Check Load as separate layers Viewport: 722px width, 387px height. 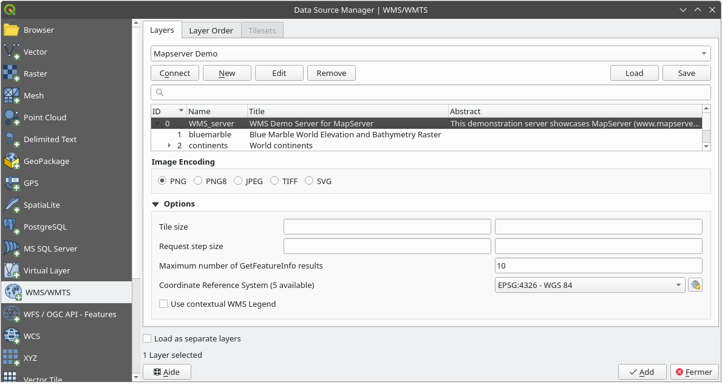point(147,338)
